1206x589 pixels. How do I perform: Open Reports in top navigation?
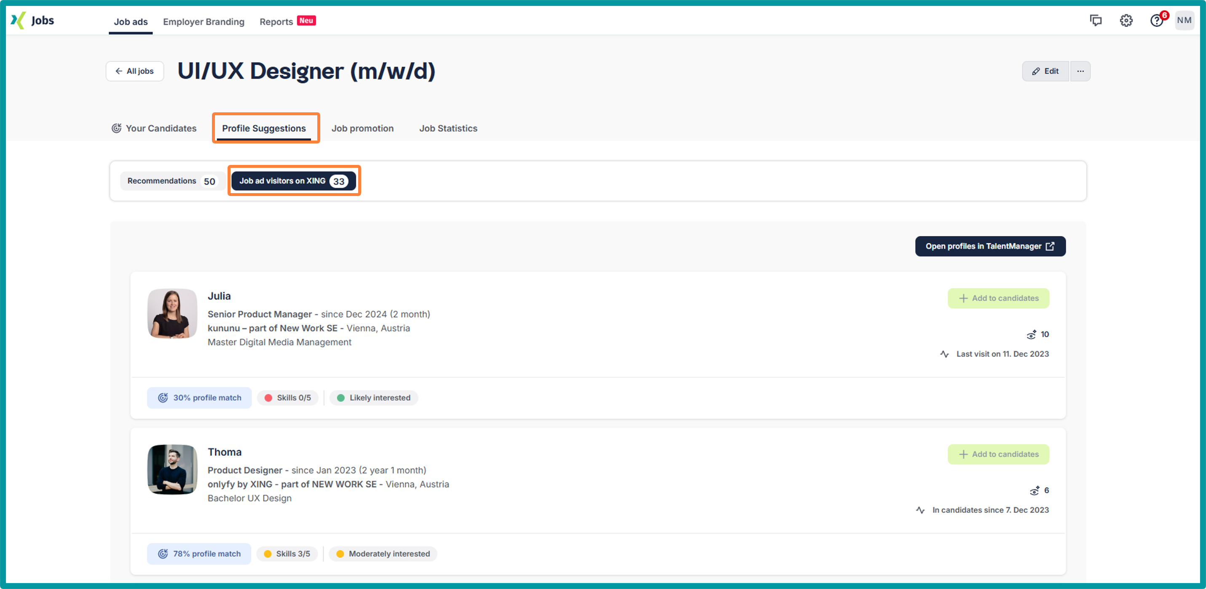coord(276,21)
